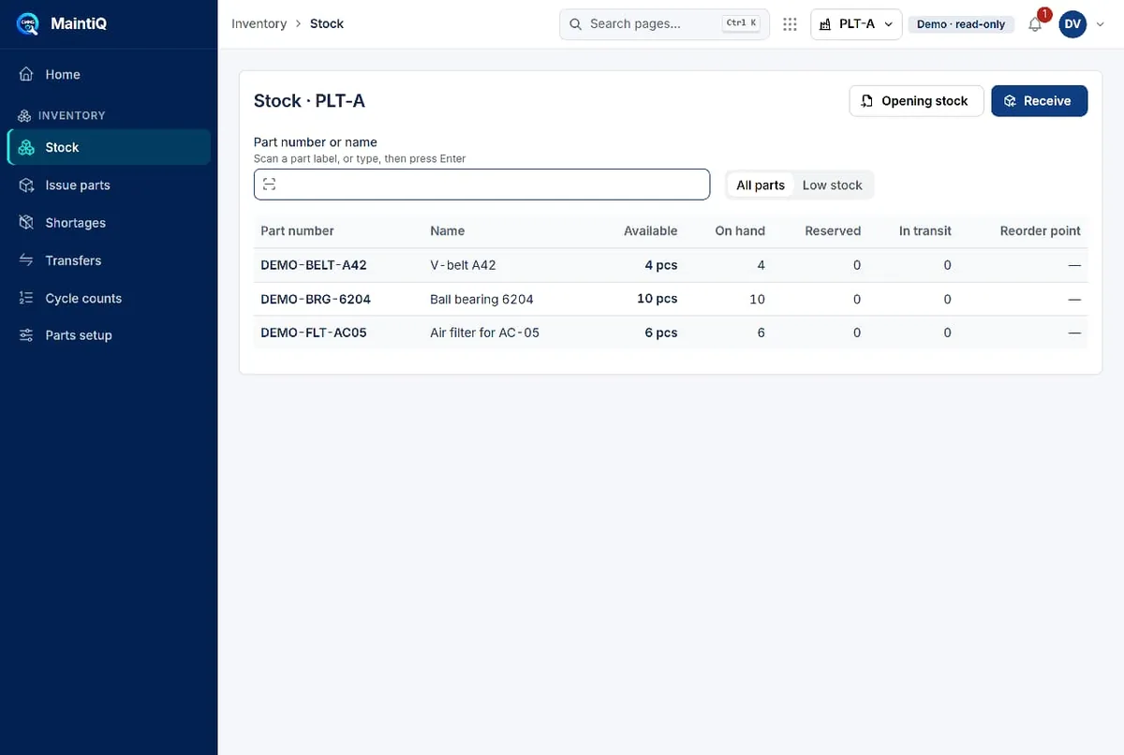Click the Inventory breadcrumb link
Screen dimensions: 1124x755
click(259, 23)
